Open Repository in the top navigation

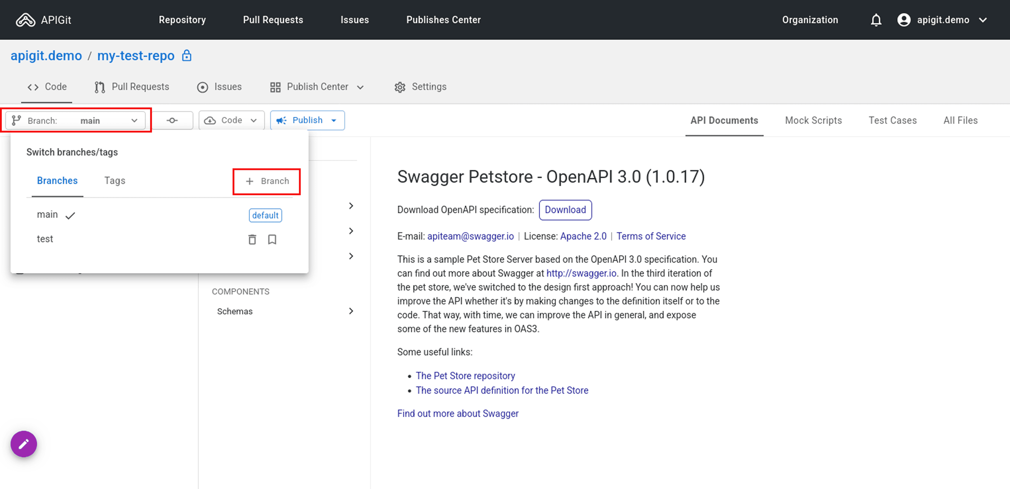pyautogui.click(x=182, y=20)
